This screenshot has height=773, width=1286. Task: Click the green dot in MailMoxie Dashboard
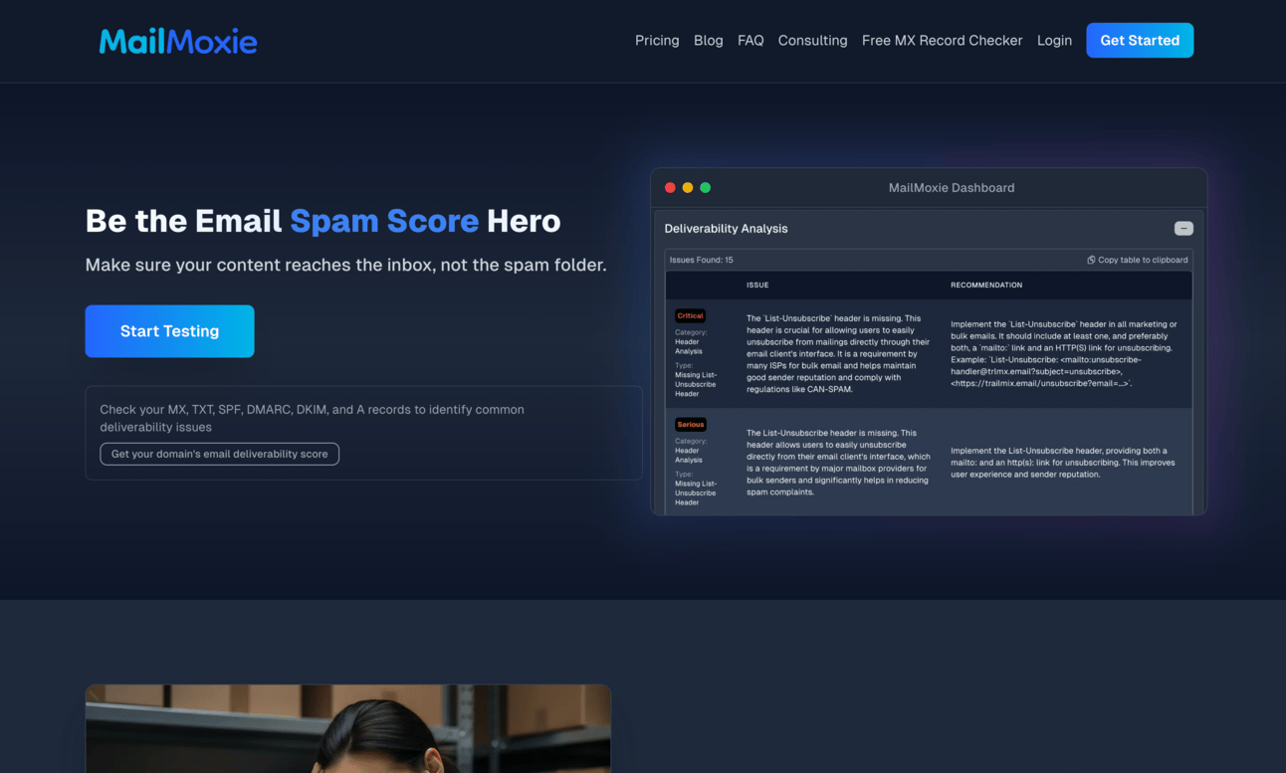coord(706,187)
